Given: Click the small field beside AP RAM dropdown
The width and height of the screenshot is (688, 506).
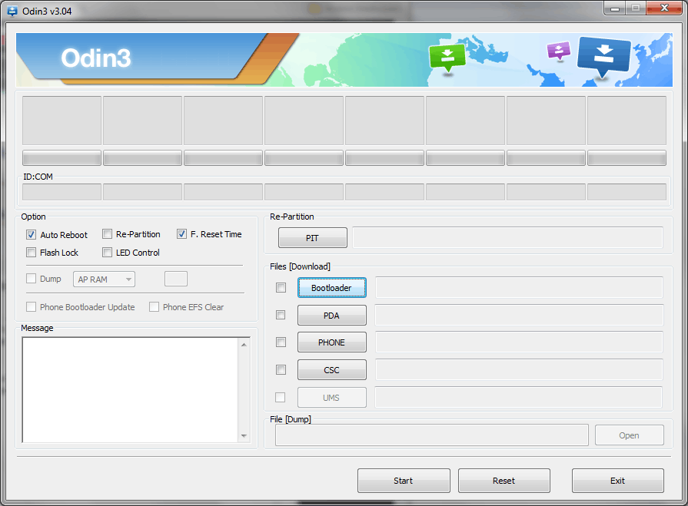Looking at the screenshot, I should [176, 279].
